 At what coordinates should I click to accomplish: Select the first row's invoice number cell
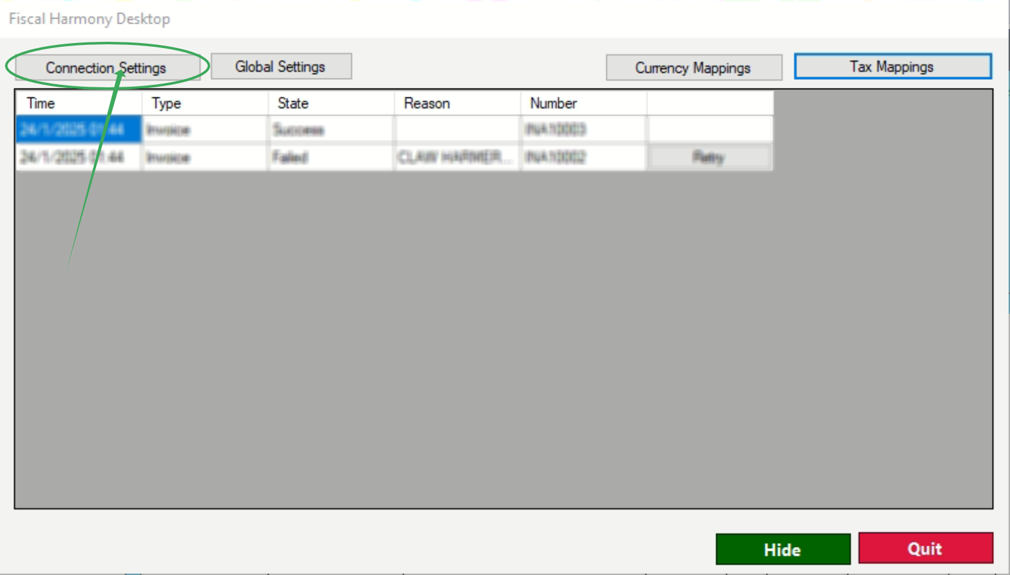coord(583,130)
